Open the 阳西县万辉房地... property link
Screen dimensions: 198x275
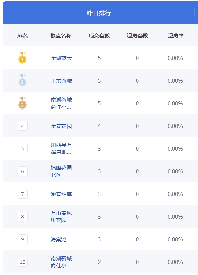click(61, 148)
